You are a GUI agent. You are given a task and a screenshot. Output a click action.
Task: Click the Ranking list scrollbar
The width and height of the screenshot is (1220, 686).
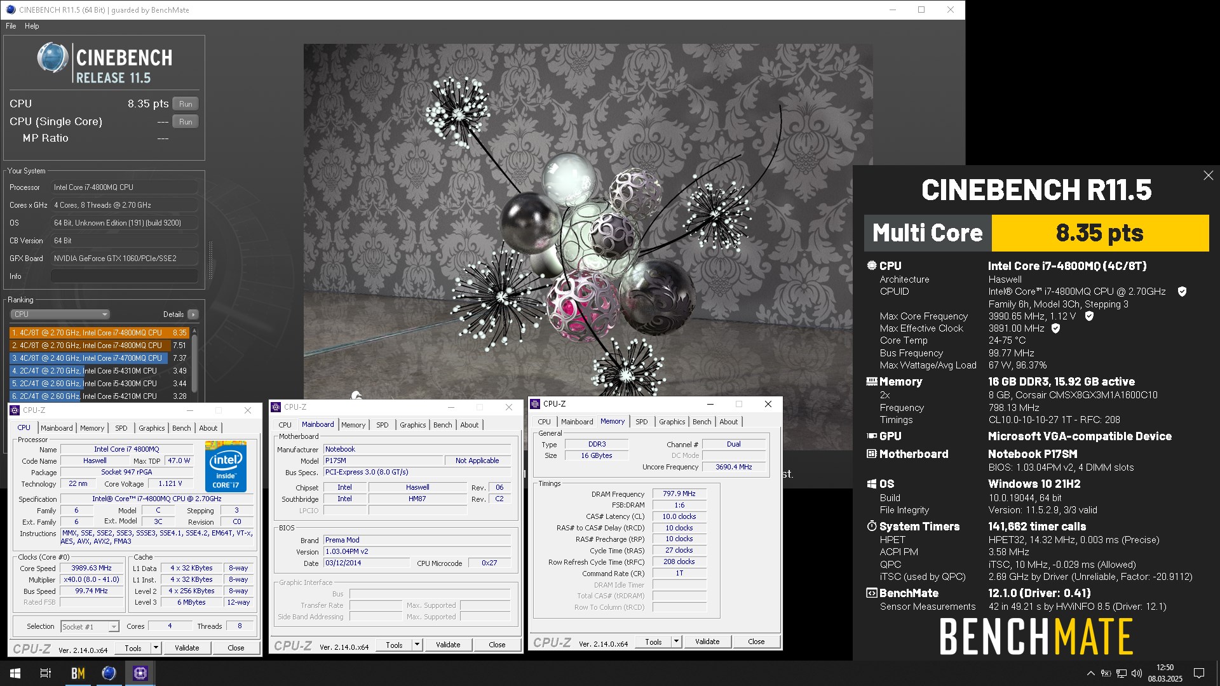(x=194, y=362)
